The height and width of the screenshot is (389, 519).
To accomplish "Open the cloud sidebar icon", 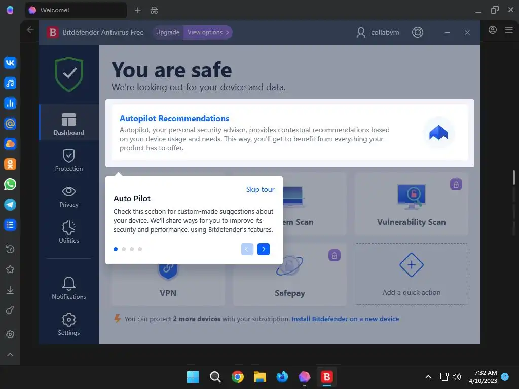I will pyautogui.click(x=10, y=144).
